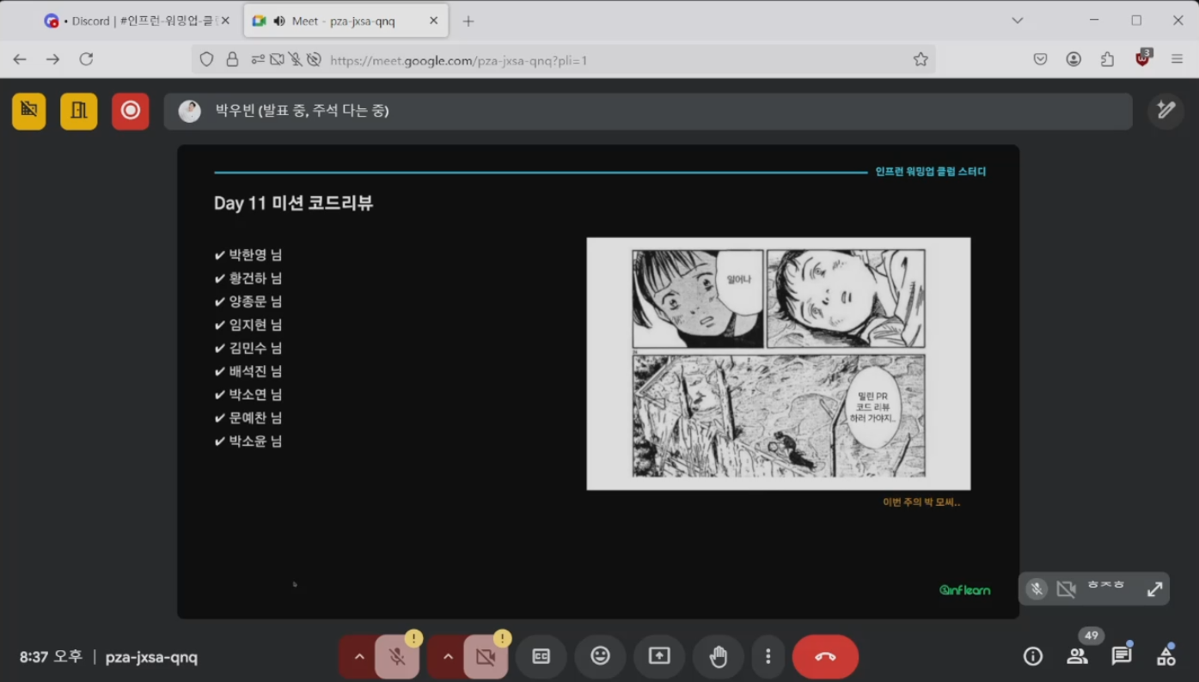Click the name 임지현 님 in the slide
Viewport: 1199px width, 682px height.
[255, 325]
